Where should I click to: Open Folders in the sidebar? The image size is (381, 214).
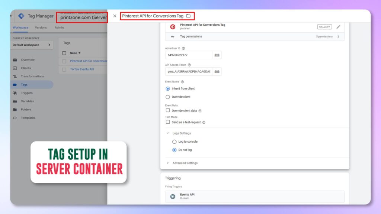pos(26,110)
